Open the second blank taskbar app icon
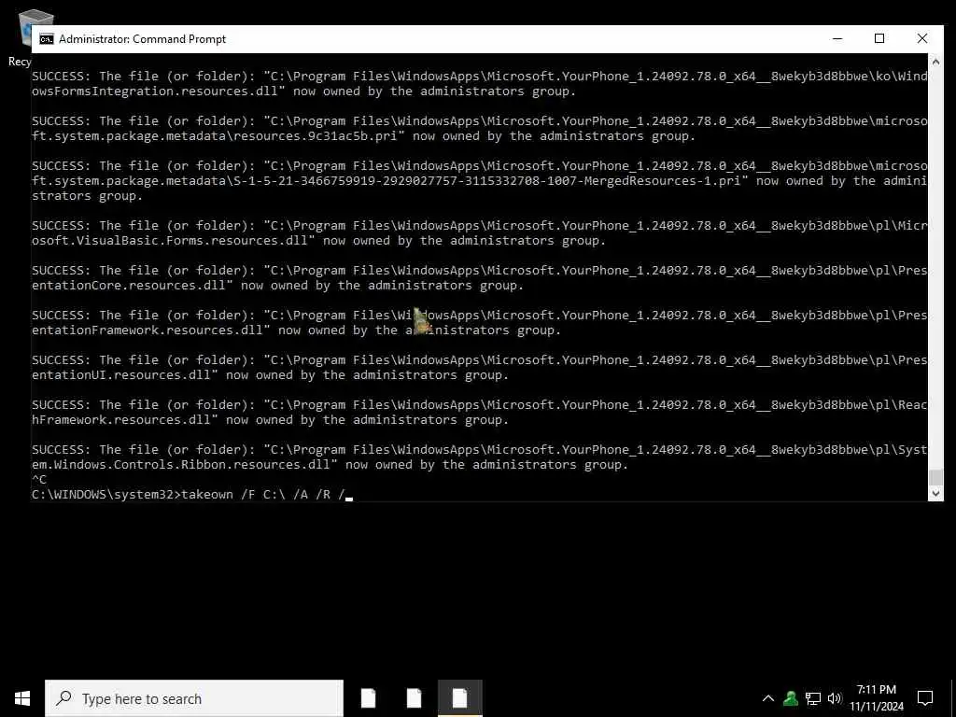The image size is (956, 717). click(414, 698)
